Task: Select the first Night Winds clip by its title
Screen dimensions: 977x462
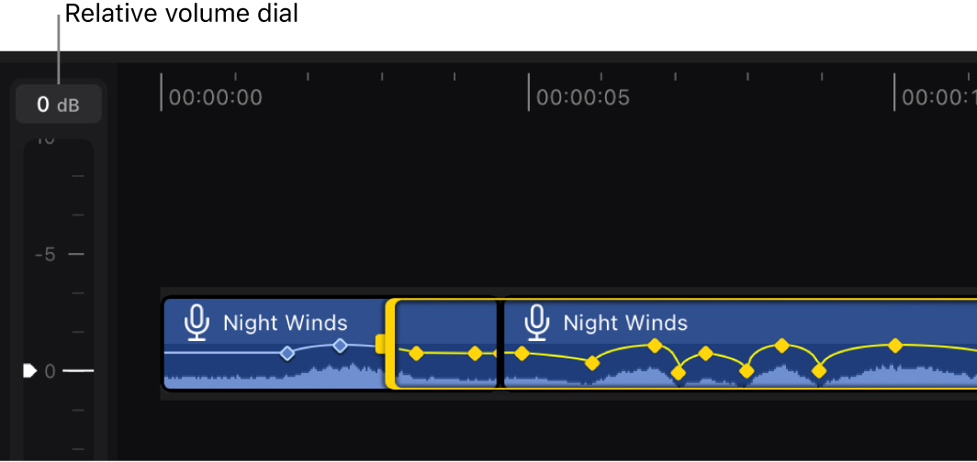Action: (285, 323)
